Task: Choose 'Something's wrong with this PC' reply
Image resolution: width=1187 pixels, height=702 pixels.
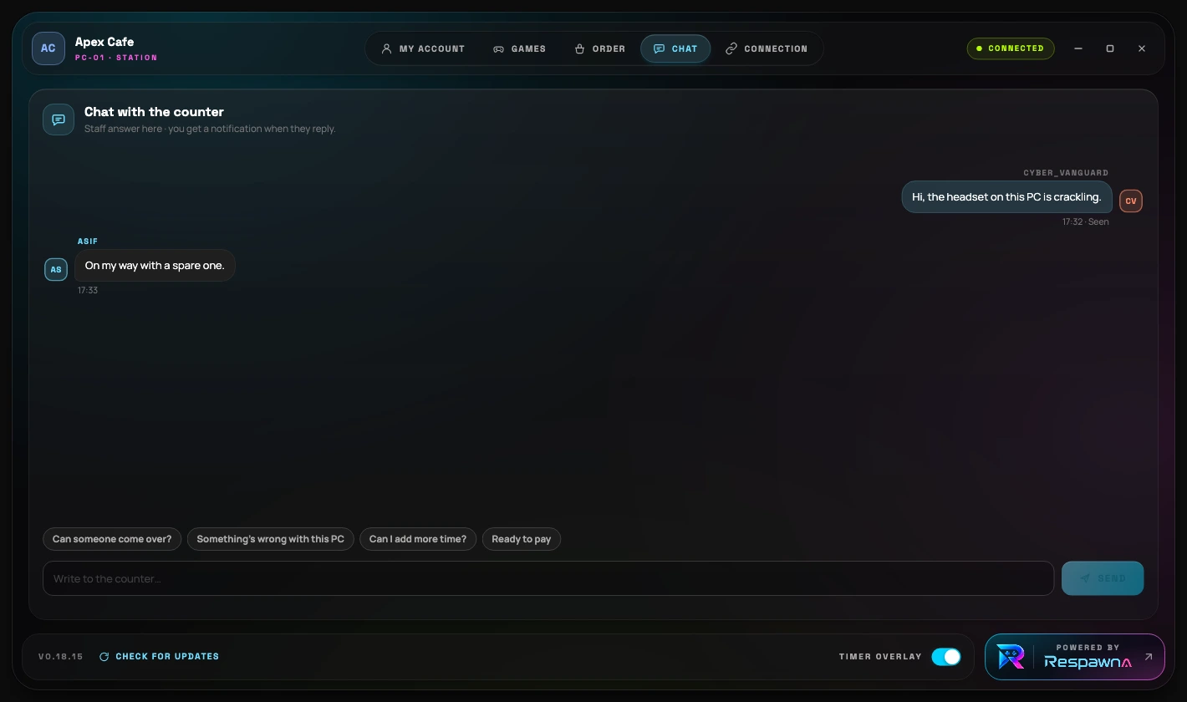Action: point(271,539)
